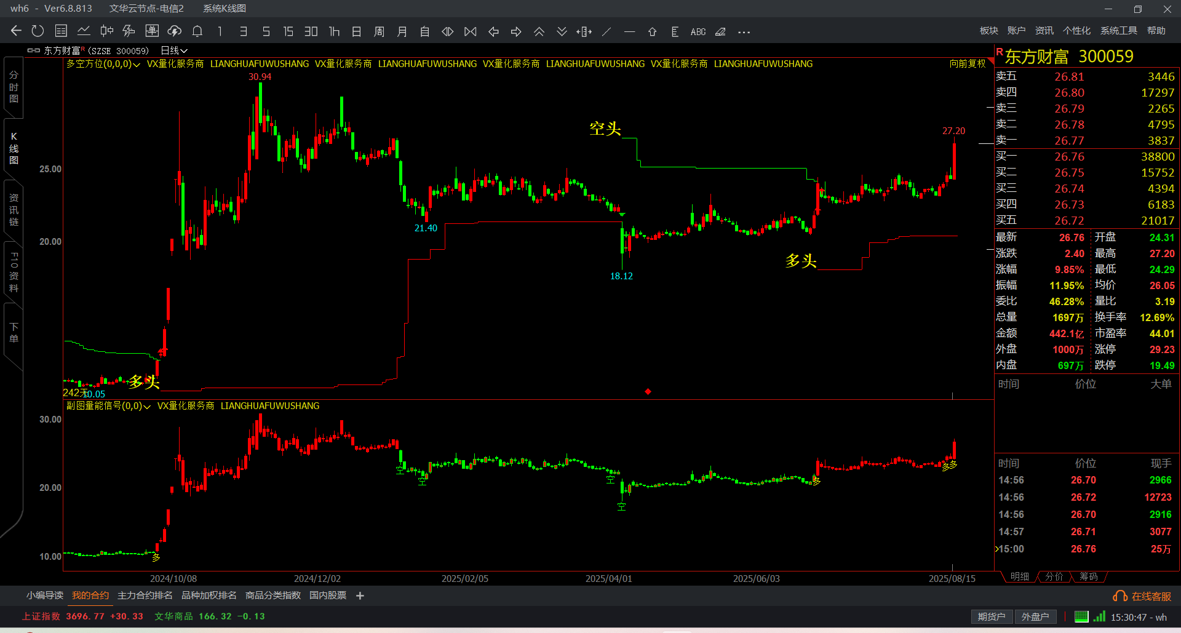Select the 30-minute period button
The image size is (1181, 633).
pyautogui.click(x=311, y=31)
